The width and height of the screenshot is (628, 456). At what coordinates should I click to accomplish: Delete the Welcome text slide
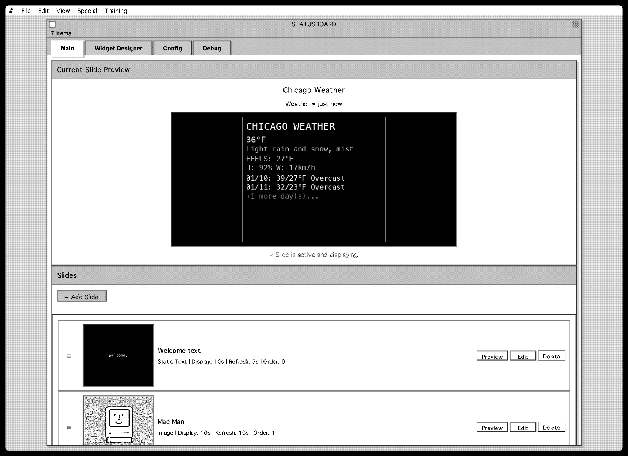551,356
